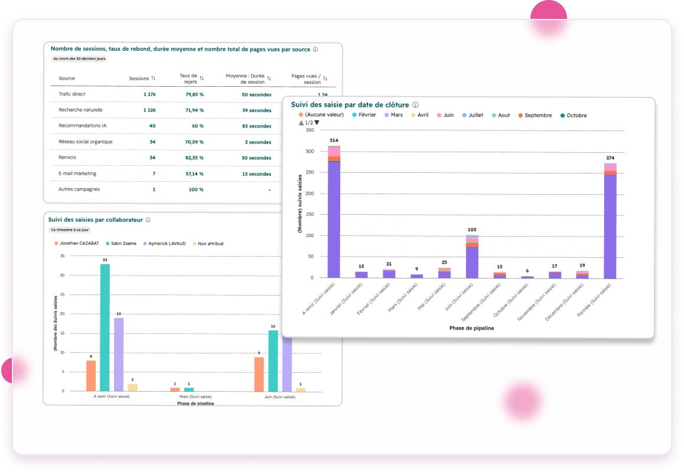Click the 314 A venir stacked bar
Image resolution: width=684 pixels, height=472 pixels.
[x=334, y=212]
